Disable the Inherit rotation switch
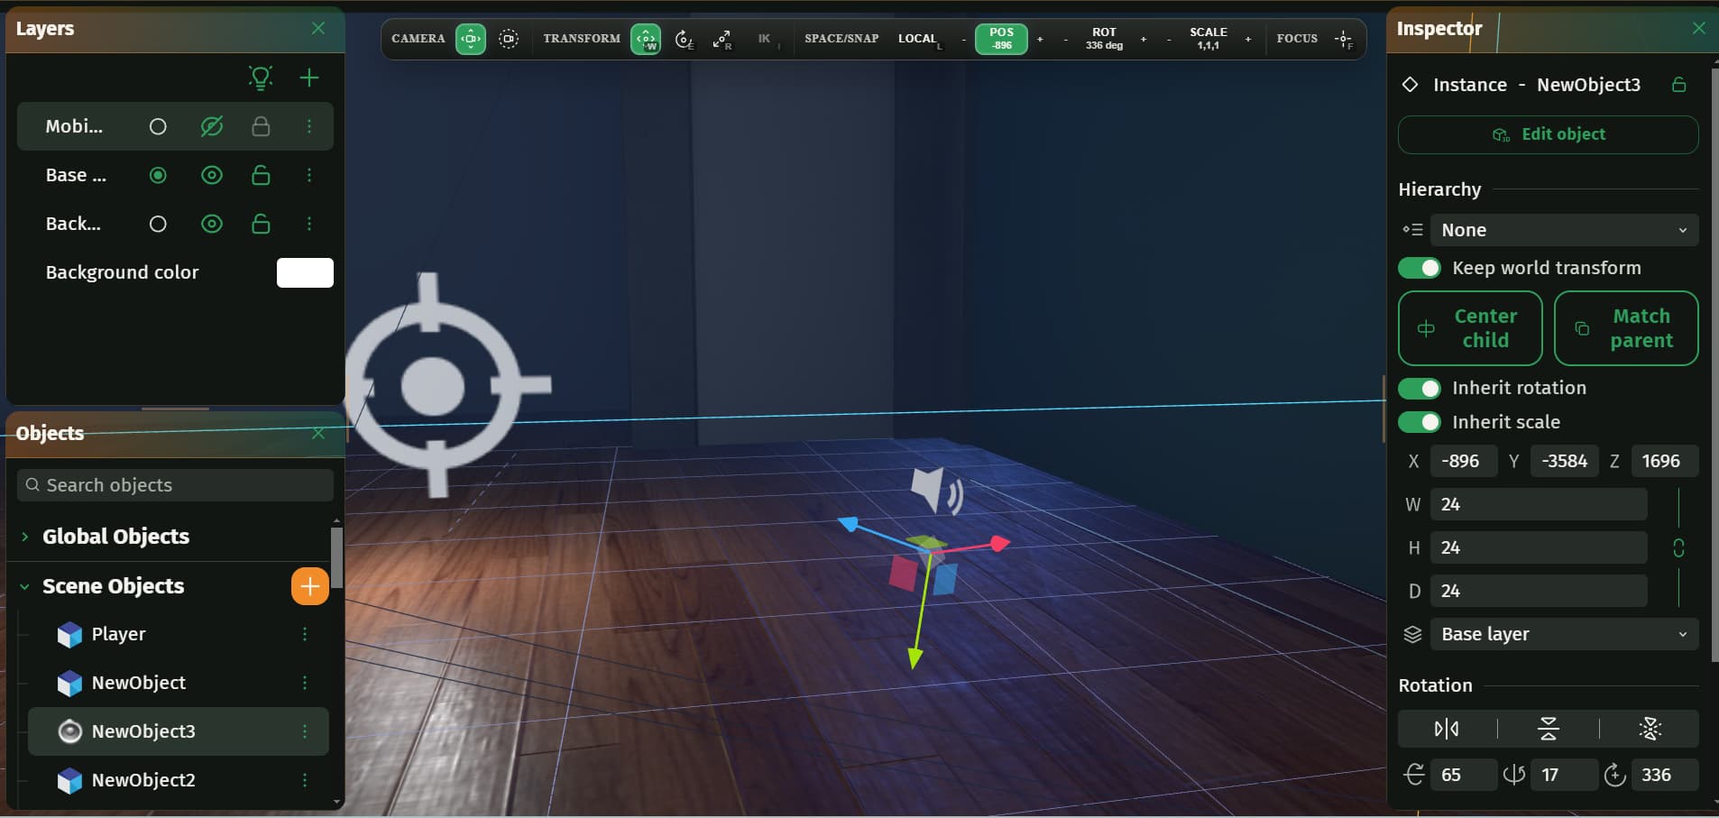Screen dimensions: 1719x818 1420,388
